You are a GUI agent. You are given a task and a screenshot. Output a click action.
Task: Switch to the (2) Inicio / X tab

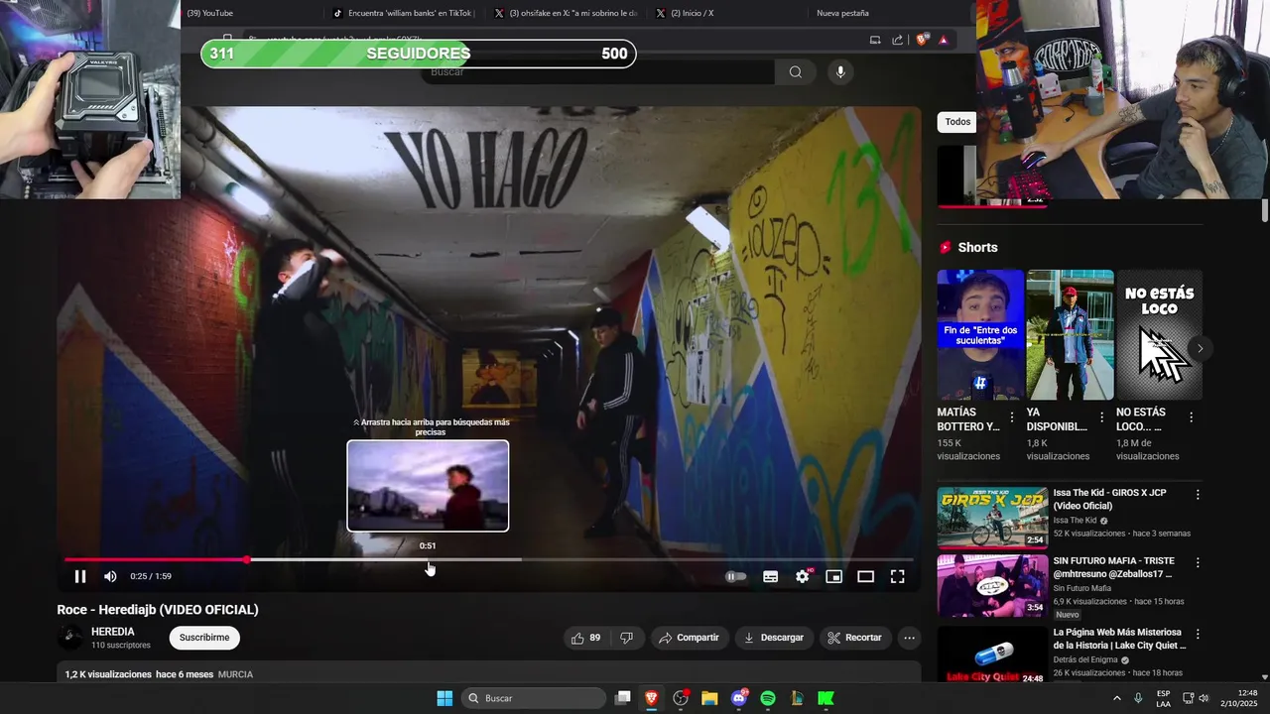726,13
